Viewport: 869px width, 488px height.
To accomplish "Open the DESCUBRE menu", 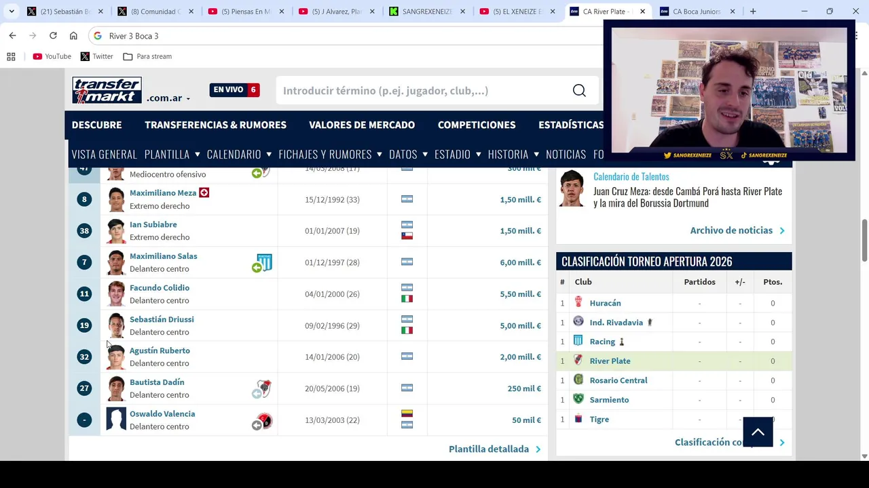I will 97,125.
